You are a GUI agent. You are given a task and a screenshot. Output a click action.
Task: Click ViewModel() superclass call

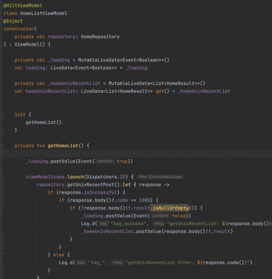click(29, 44)
